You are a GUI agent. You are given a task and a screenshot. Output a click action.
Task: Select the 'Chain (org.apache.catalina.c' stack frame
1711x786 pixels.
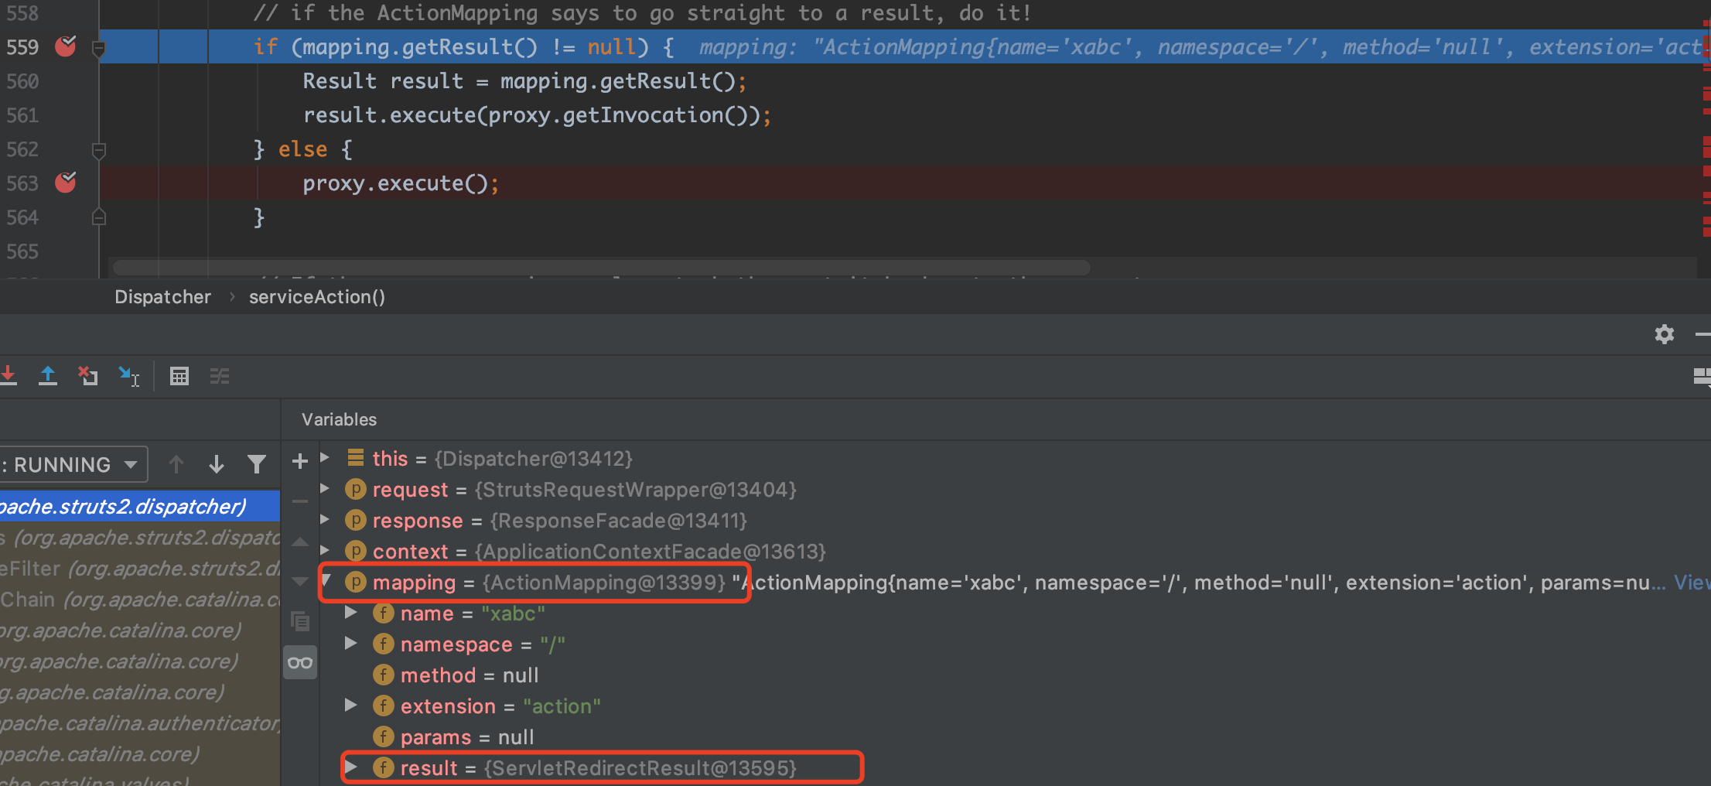pyautogui.click(x=140, y=600)
